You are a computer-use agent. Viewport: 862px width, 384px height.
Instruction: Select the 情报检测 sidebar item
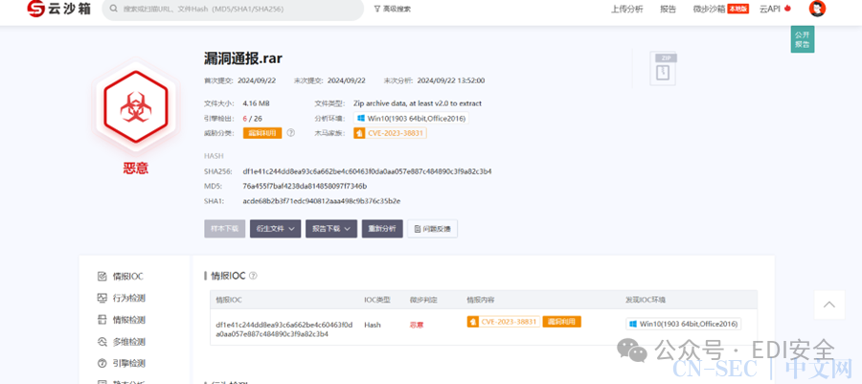pos(122,320)
